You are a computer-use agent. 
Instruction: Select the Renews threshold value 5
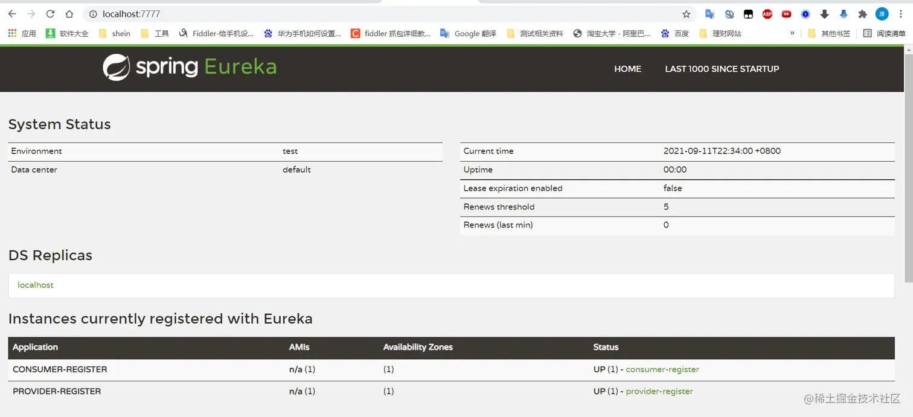666,207
